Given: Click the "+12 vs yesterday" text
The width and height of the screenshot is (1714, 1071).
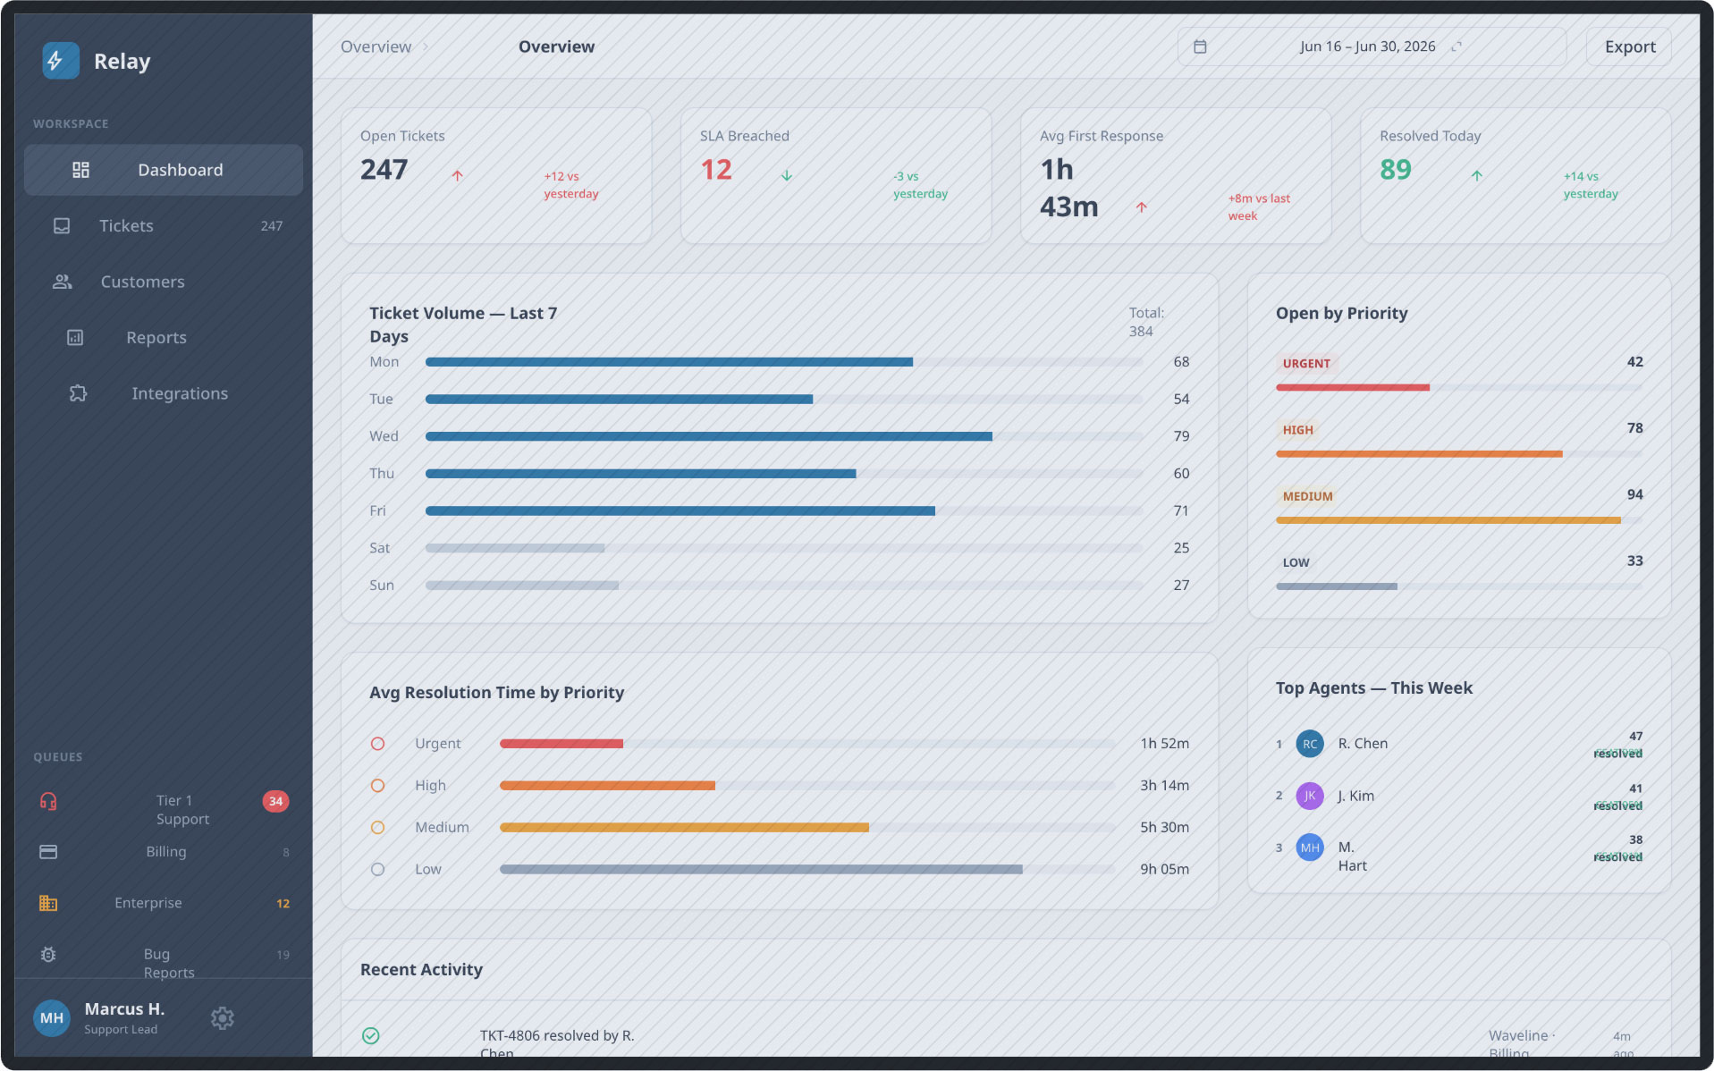Looking at the screenshot, I should (x=571, y=185).
